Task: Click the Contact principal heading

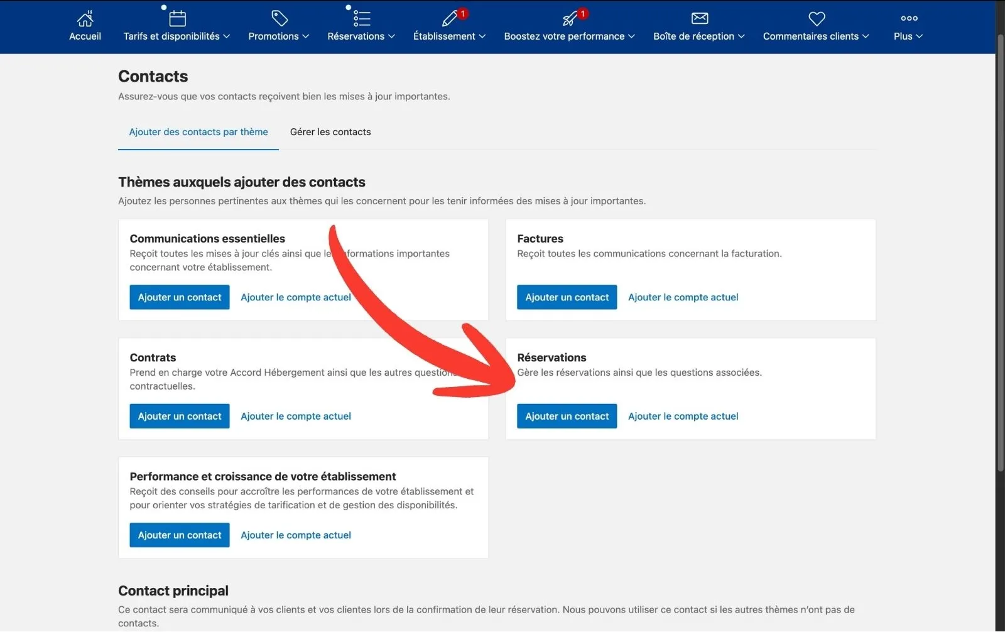Action: pos(173,591)
